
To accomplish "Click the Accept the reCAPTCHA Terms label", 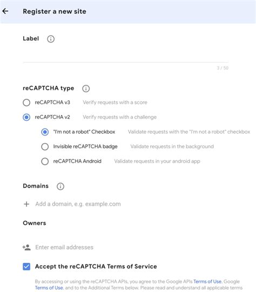I will tap(96, 267).
